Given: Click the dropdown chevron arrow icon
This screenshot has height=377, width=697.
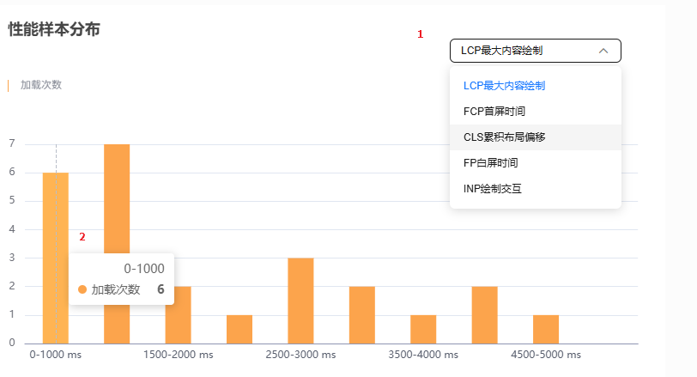Looking at the screenshot, I should click(603, 51).
